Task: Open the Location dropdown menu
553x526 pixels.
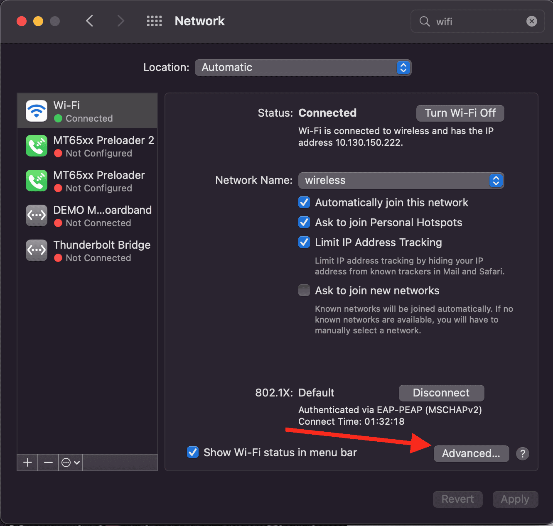Action: 303,68
